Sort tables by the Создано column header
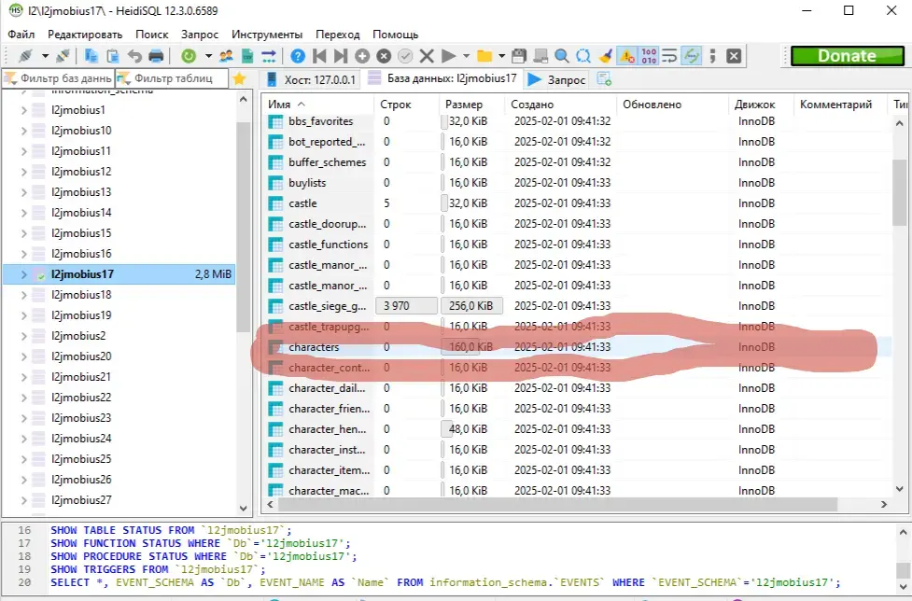 (x=561, y=104)
